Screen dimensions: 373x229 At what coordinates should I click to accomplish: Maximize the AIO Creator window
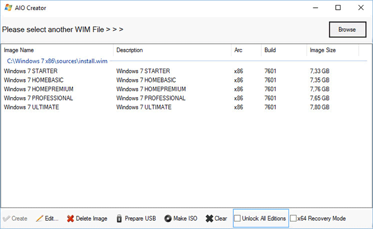point(338,8)
